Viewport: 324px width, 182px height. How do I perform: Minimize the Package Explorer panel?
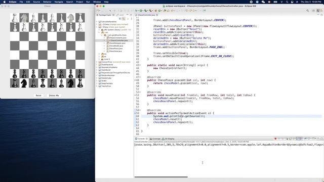[128, 15]
